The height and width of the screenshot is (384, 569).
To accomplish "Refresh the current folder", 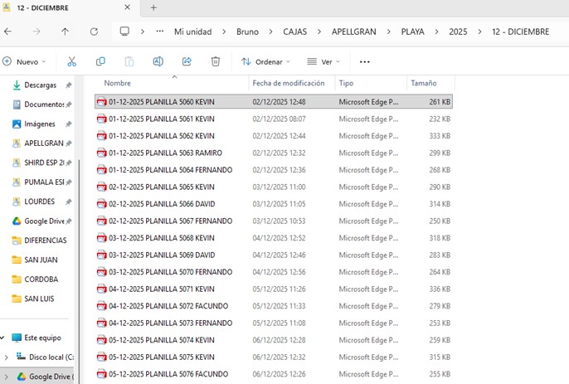I will tap(94, 32).
